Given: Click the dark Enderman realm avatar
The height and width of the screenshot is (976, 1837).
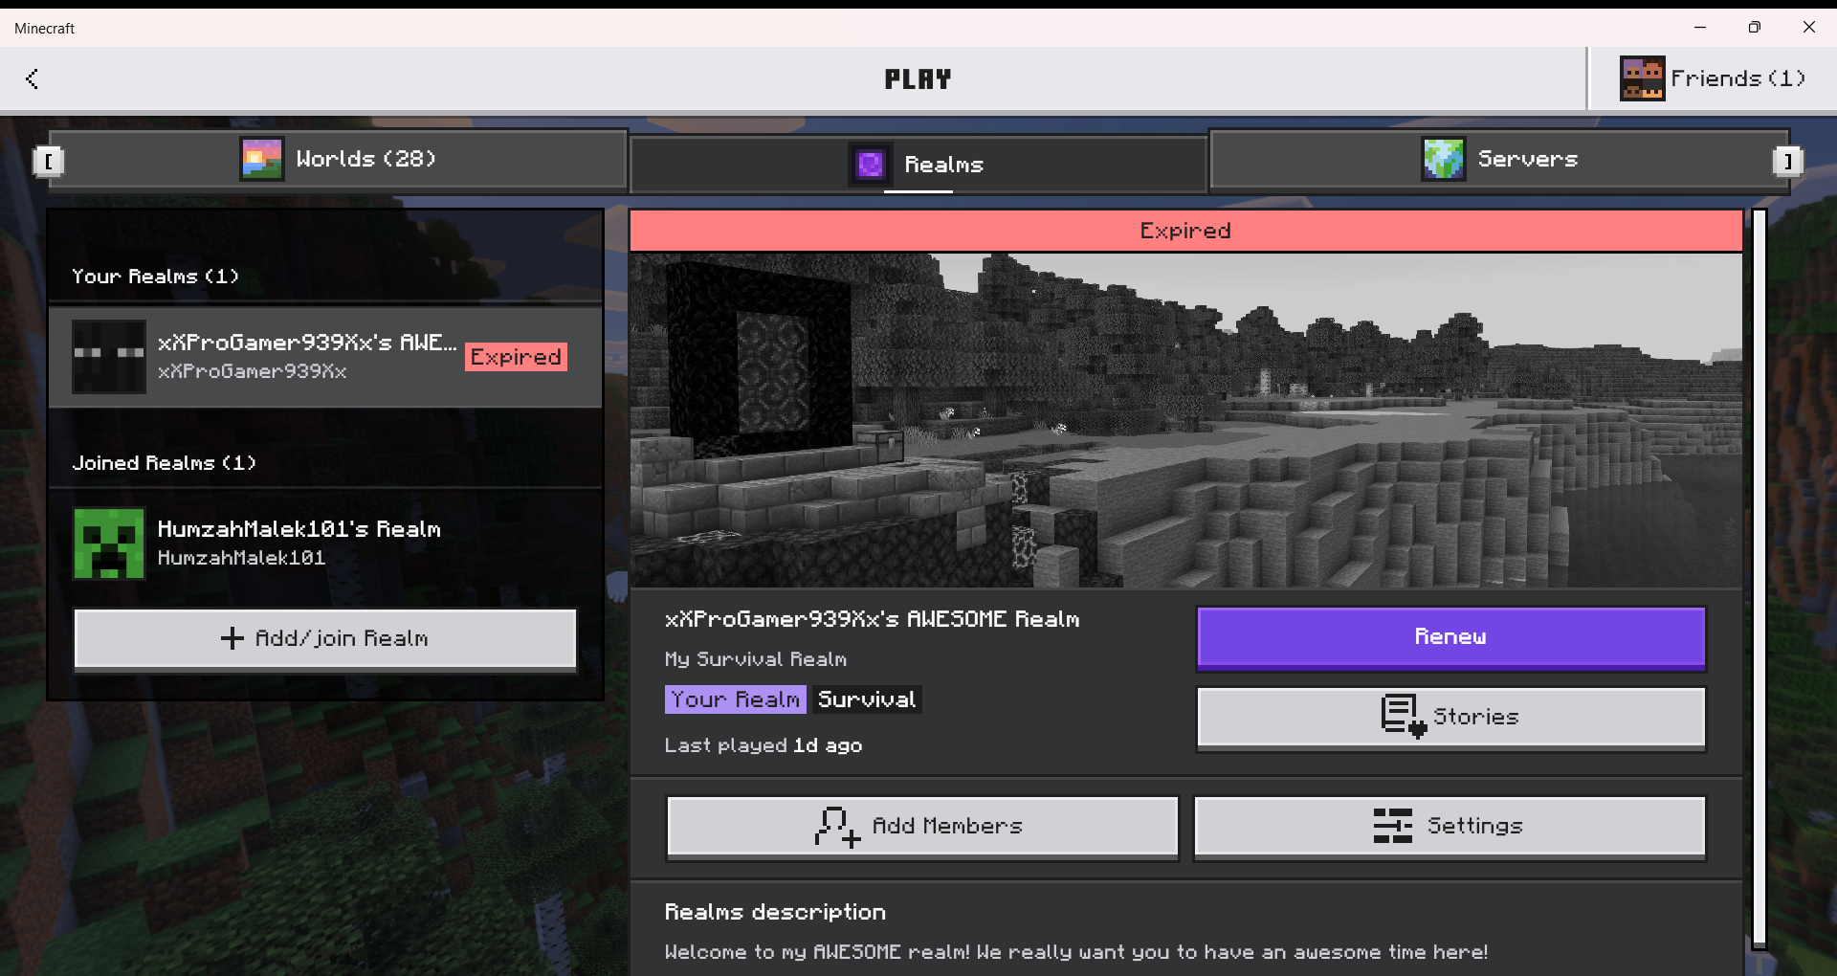Looking at the screenshot, I should [x=109, y=357].
